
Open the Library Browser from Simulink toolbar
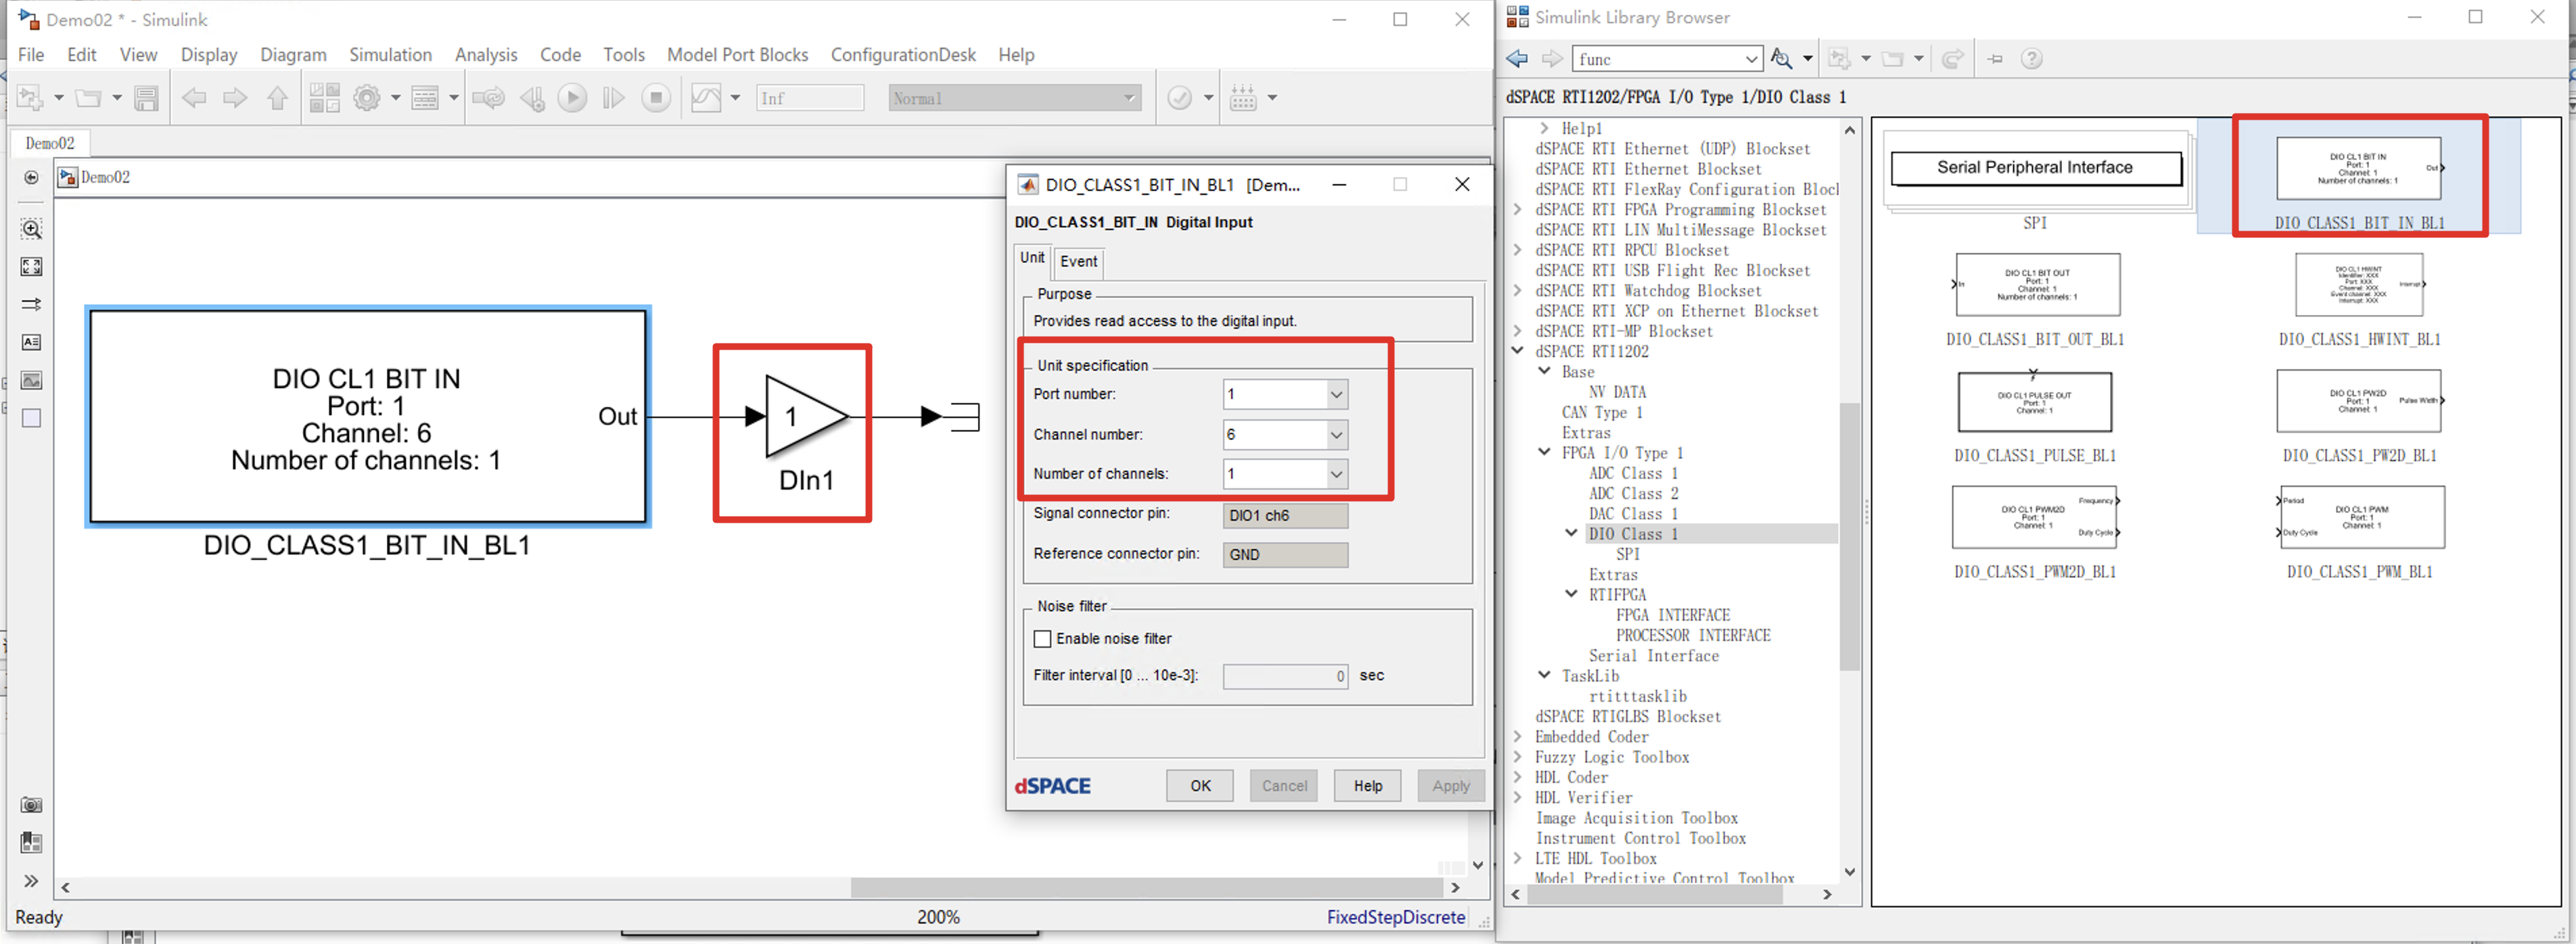[324, 98]
